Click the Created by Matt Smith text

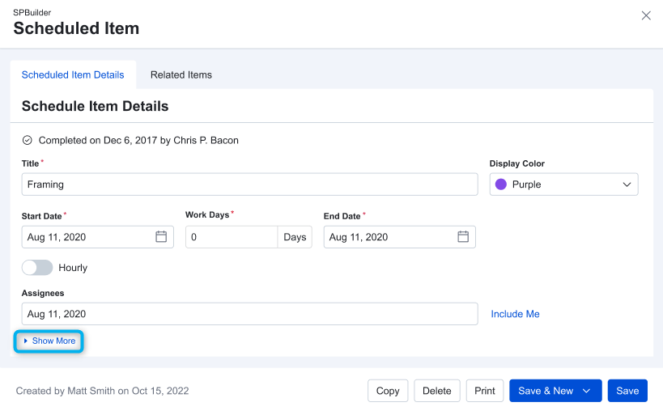coord(102,391)
